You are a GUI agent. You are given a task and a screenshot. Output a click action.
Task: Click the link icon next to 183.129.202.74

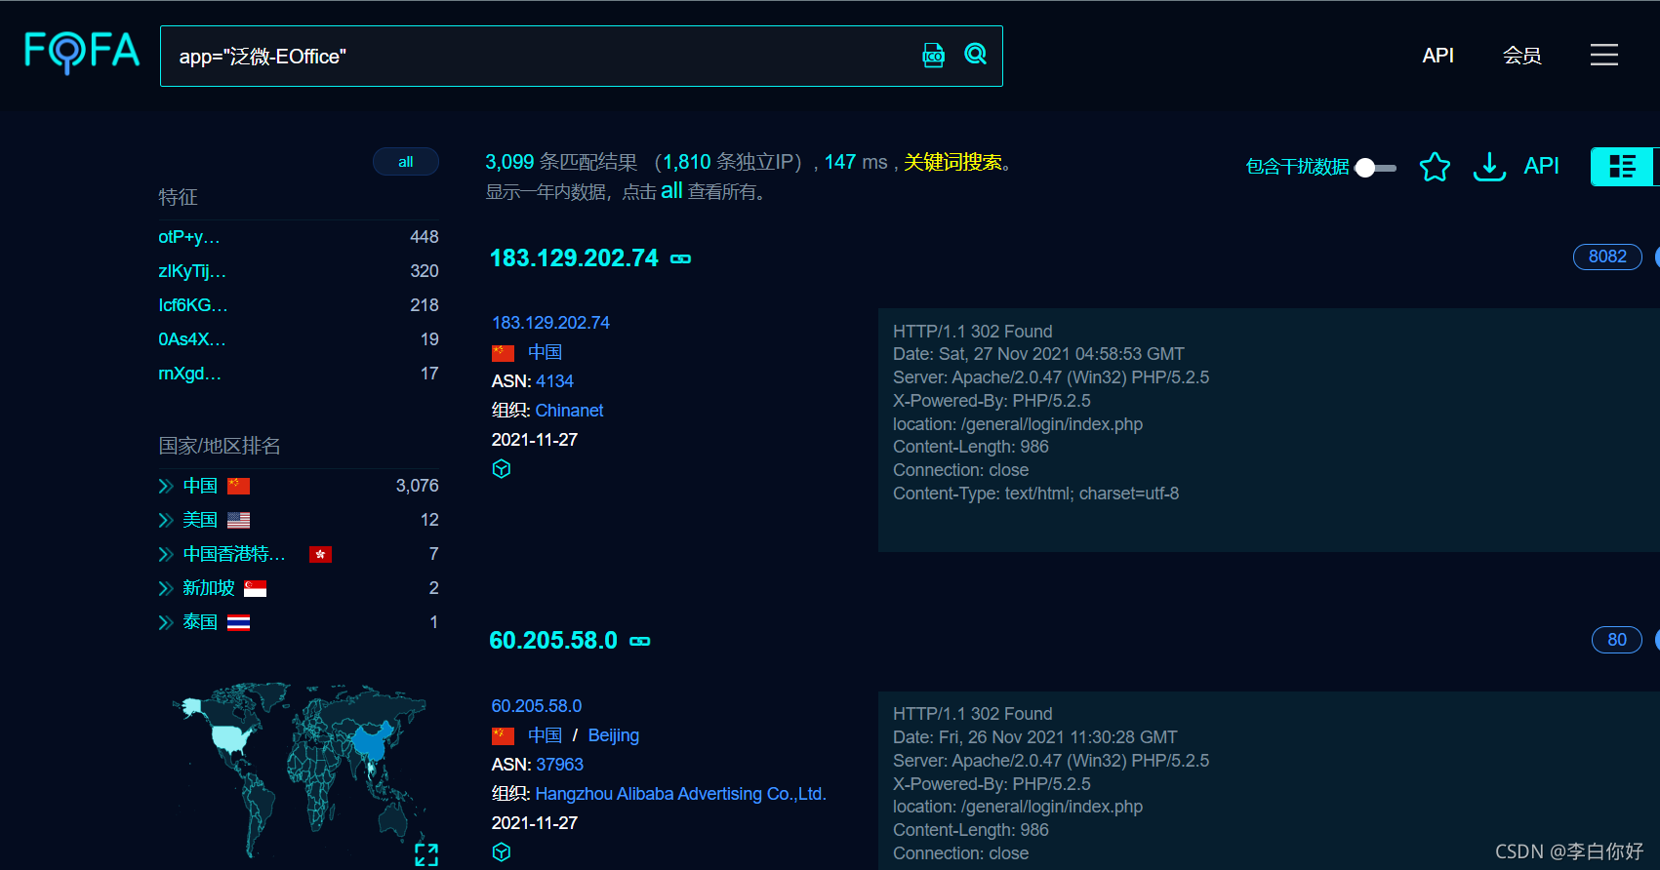tap(681, 259)
